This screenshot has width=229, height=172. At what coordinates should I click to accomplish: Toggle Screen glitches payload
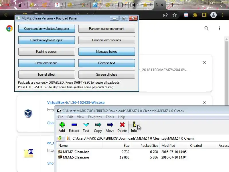point(106,75)
